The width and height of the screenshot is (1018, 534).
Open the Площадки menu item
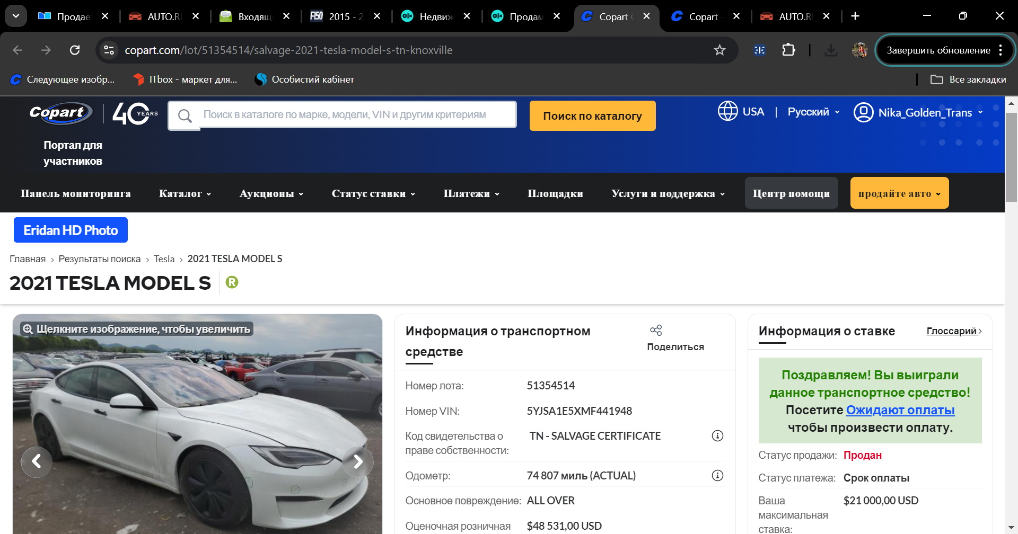point(555,193)
